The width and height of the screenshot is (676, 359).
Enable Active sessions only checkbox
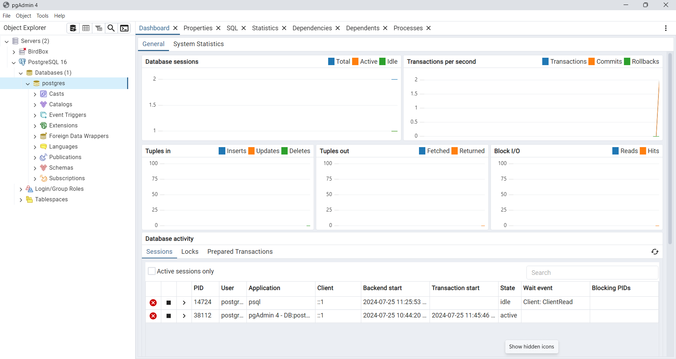(x=152, y=271)
